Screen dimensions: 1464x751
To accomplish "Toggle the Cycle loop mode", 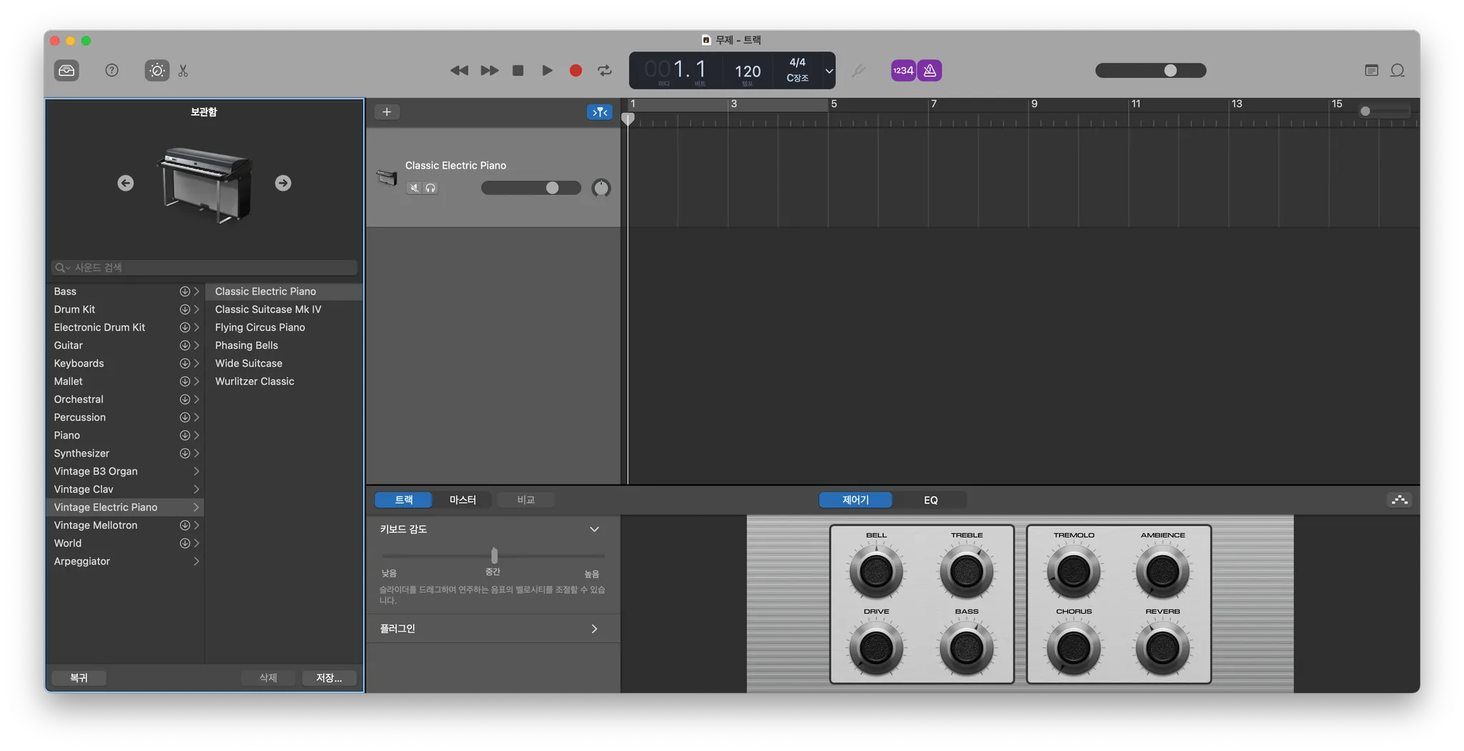I will (x=605, y=70).
